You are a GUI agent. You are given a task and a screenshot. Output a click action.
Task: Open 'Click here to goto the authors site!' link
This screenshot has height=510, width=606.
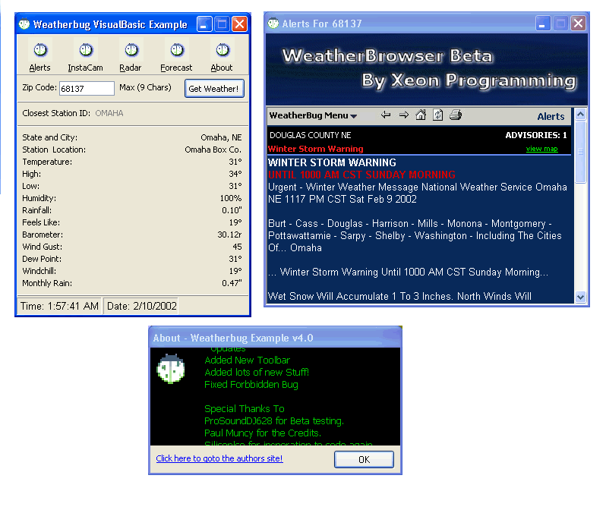point(219,458)
